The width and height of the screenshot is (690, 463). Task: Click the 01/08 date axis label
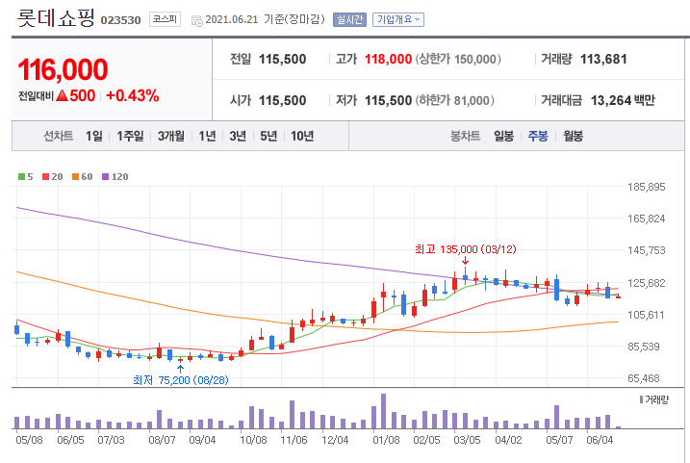[x=386, y=440]
